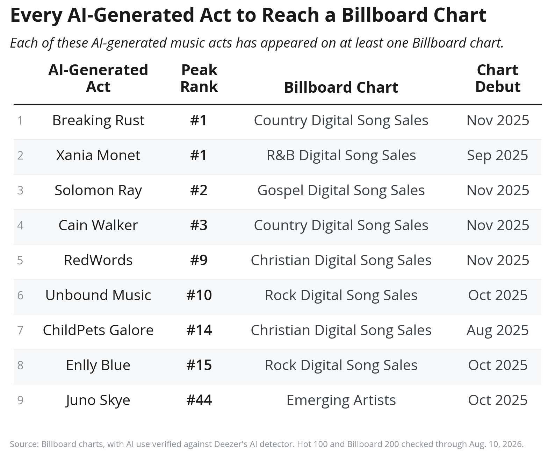Select the Xania Monet act name

coord(98,155)
